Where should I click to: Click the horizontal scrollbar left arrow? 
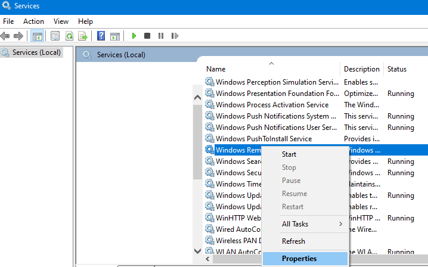tap(208, 259)
